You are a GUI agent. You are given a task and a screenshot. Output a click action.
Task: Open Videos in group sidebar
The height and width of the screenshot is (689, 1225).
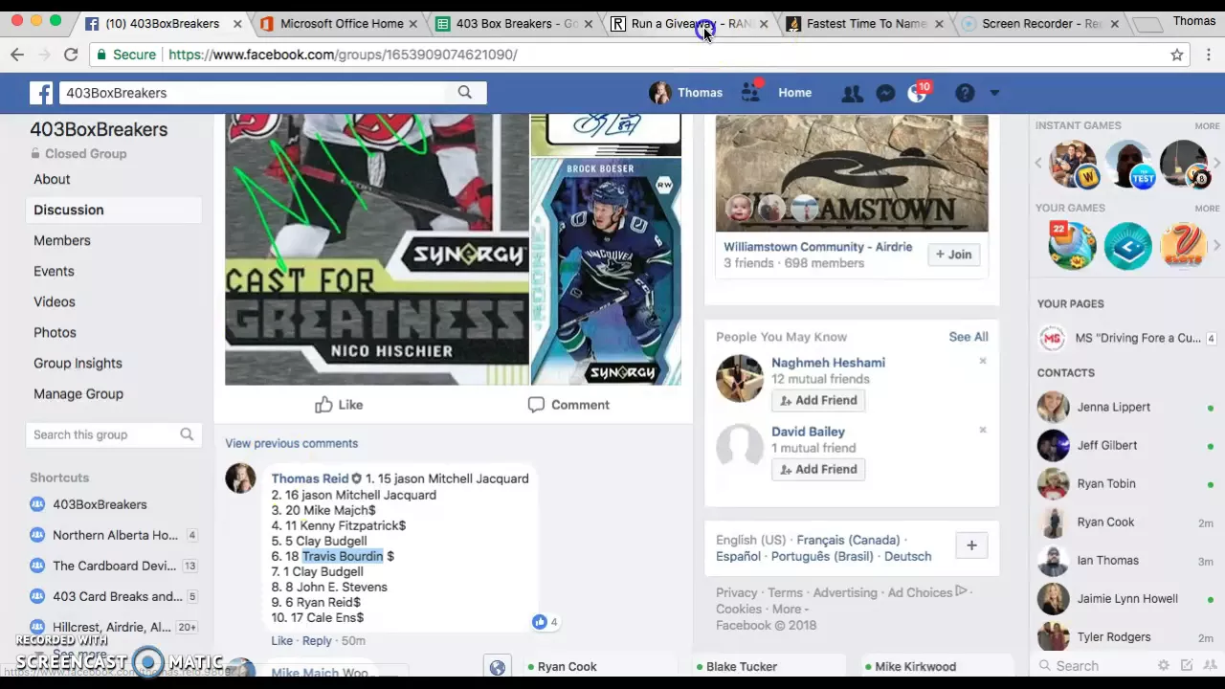(x=55, y=301)
